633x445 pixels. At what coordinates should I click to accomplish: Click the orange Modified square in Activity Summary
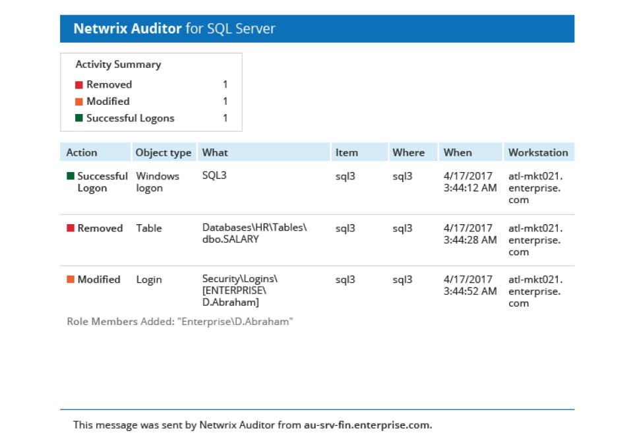[79, 102]
